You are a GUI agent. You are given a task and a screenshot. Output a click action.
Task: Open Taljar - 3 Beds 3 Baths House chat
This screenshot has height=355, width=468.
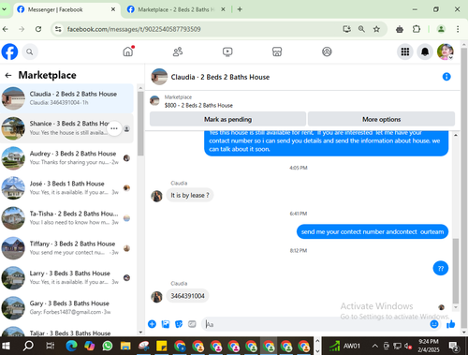click(x=66, y=331)
